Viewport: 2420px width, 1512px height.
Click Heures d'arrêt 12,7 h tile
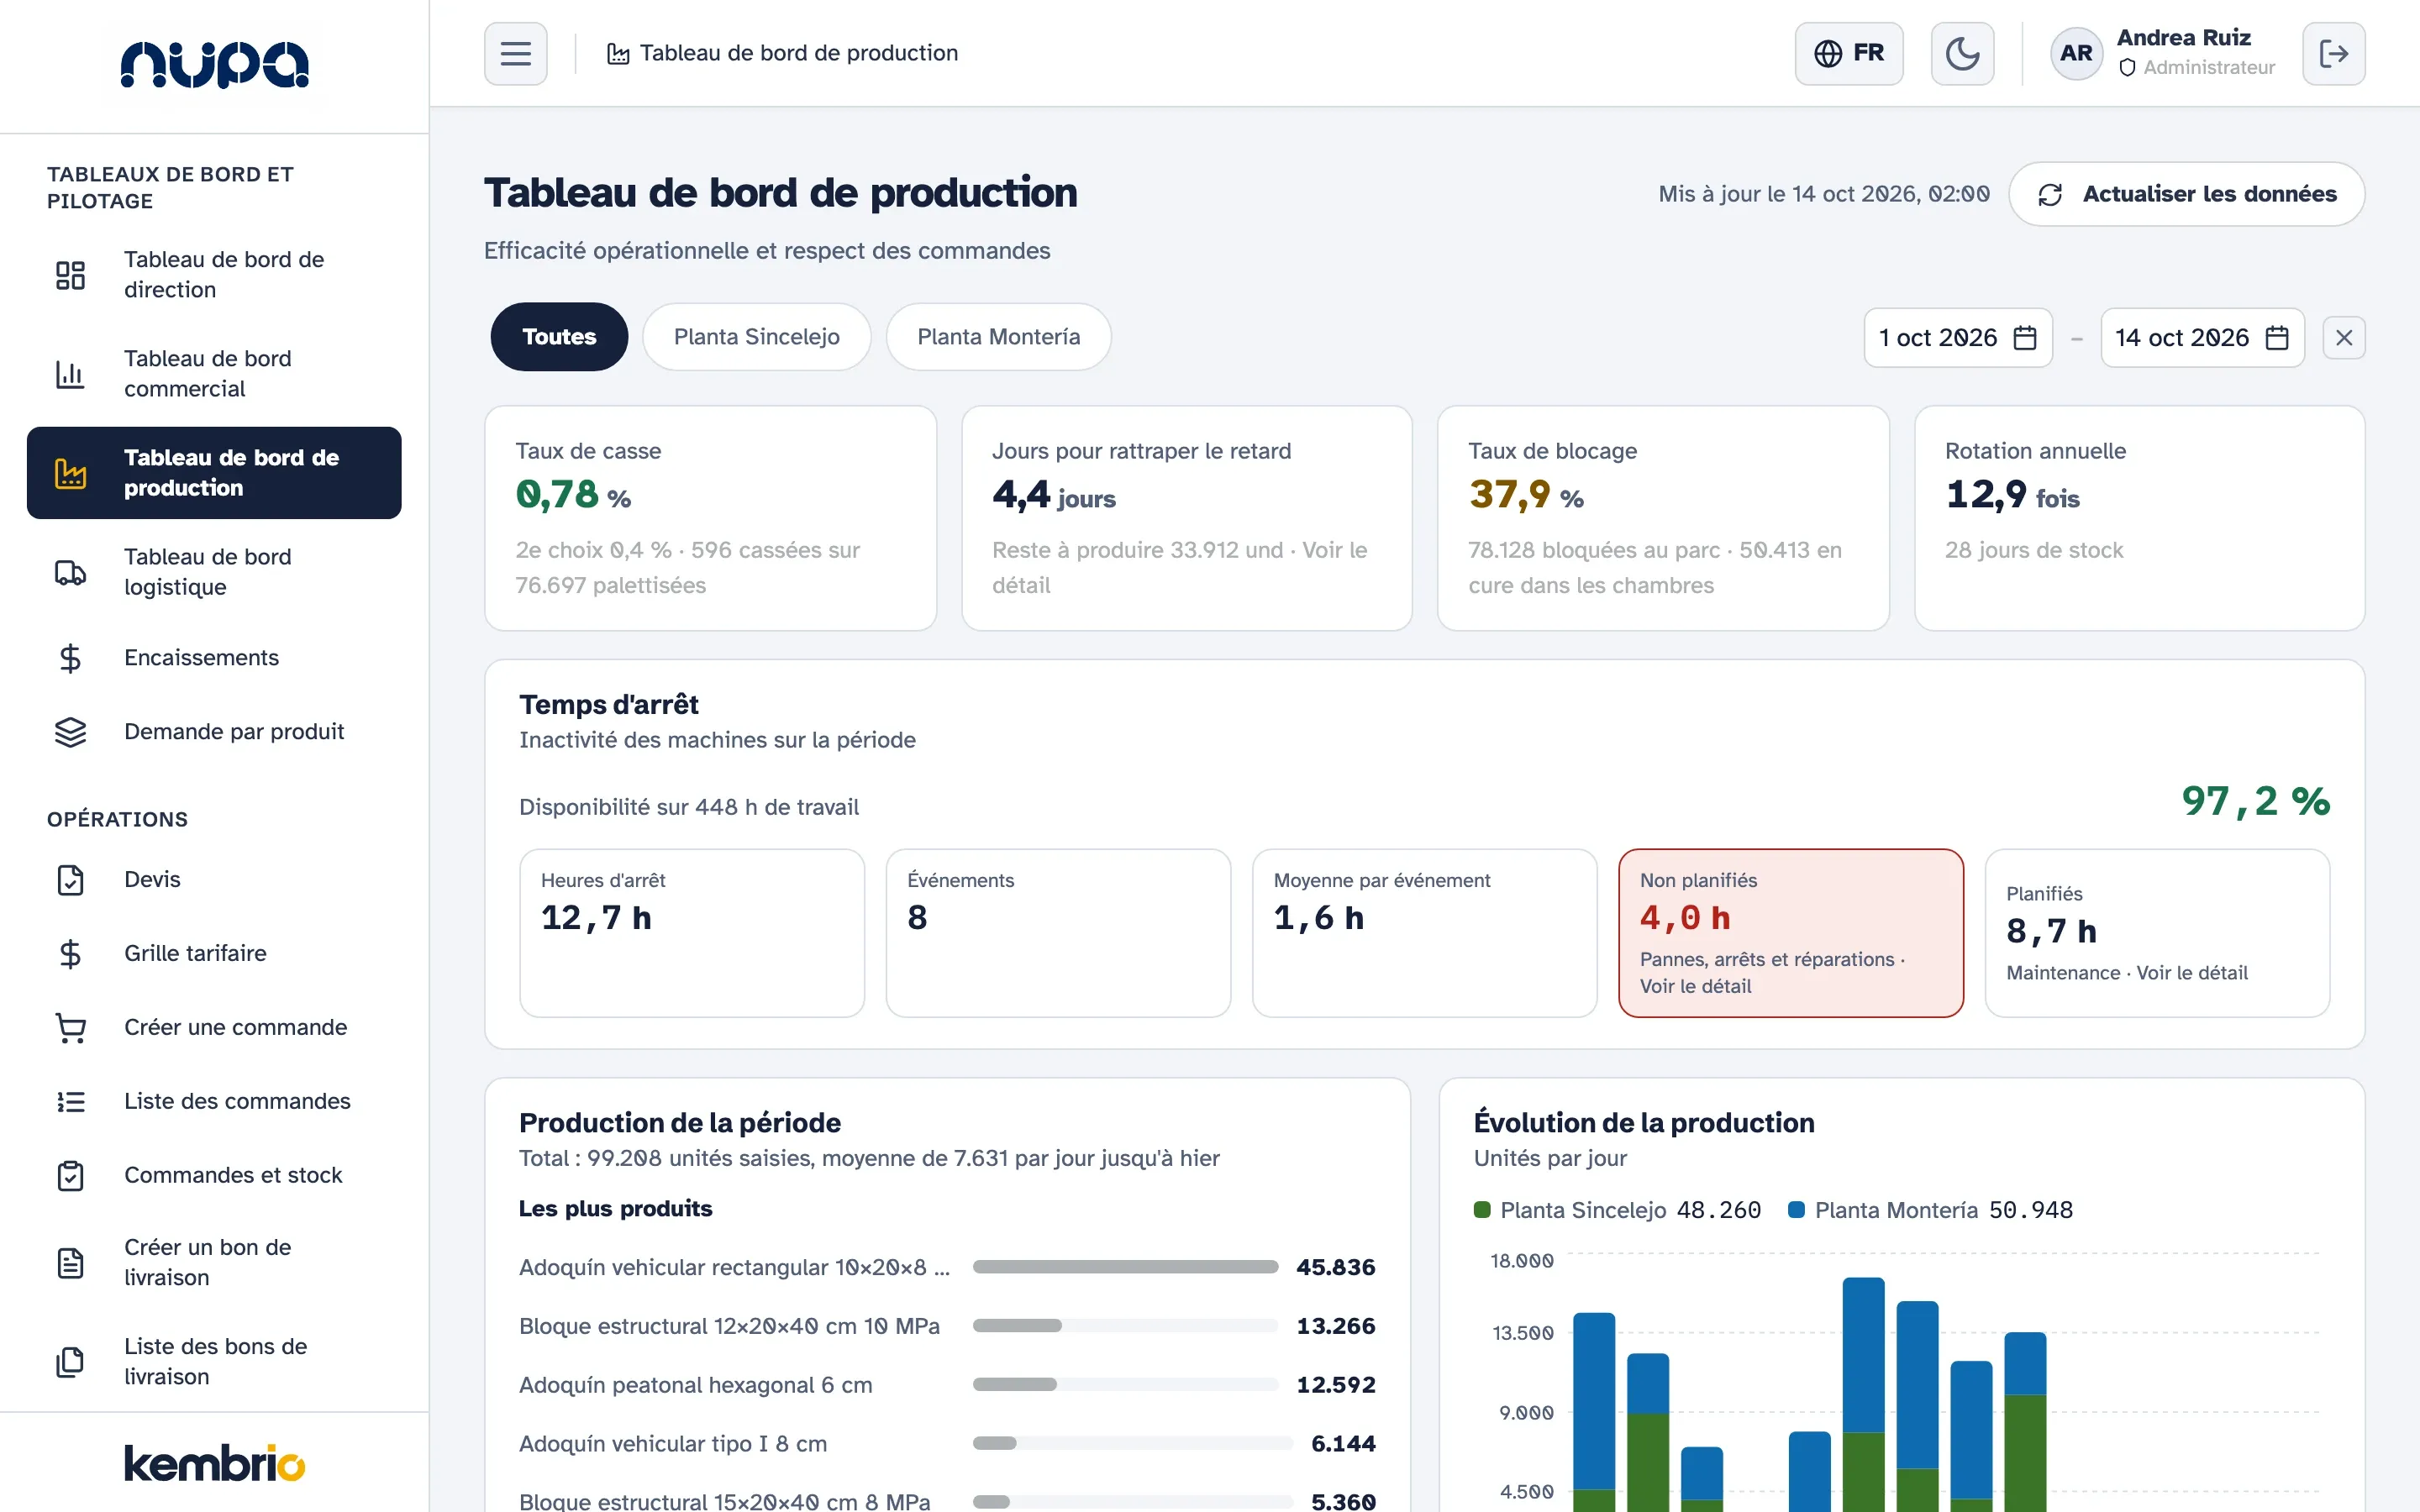[x=692, y=933]
